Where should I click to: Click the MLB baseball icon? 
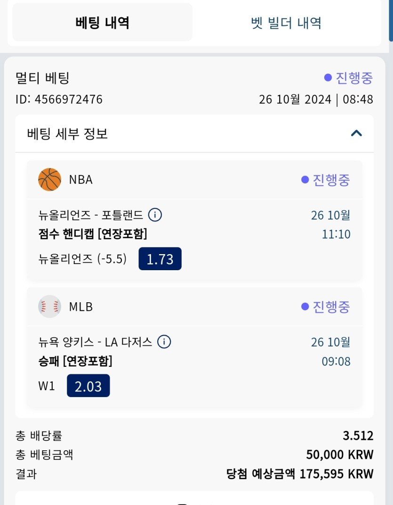point(49,306)
